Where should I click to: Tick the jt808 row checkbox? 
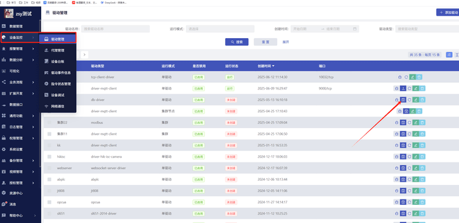(49, 191)
